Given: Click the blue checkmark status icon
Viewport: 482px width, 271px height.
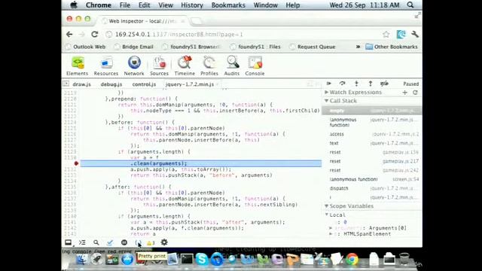Looking at the screenshot, I should 110,242.
